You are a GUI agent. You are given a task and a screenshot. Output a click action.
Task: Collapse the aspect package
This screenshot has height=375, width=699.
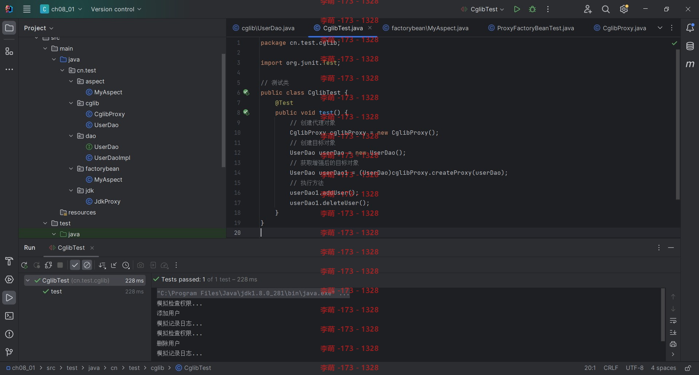[x=71, y=81]
